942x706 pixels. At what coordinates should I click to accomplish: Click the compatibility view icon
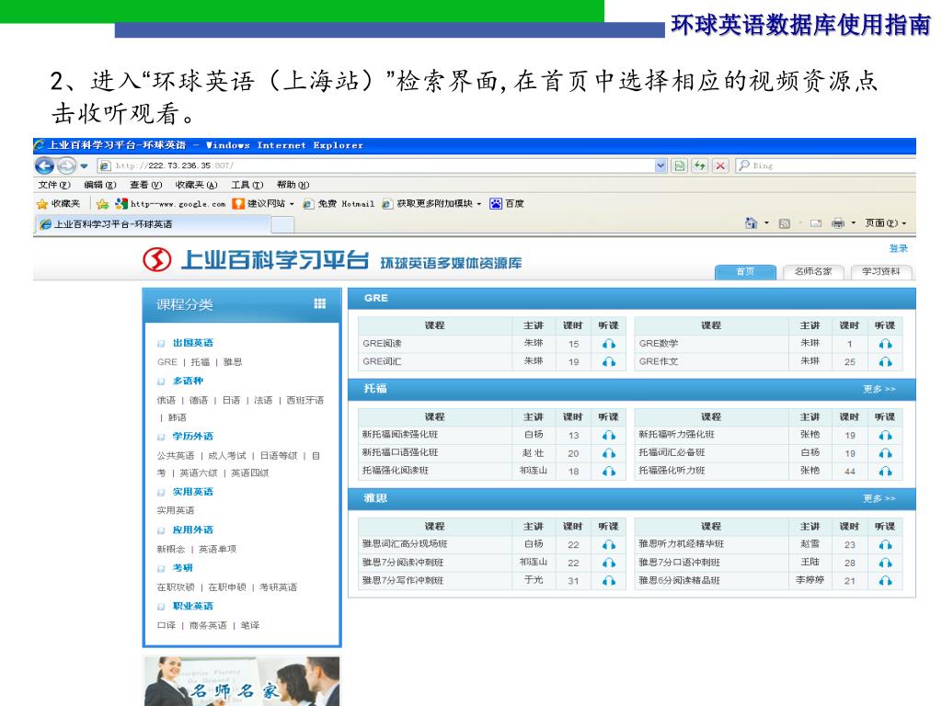pos(680,165)
